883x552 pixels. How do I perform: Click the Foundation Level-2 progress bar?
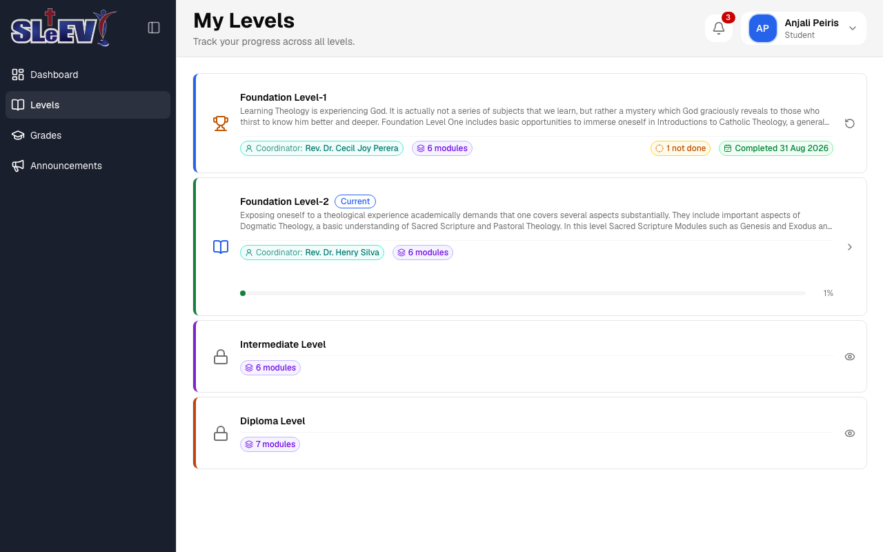523,293
